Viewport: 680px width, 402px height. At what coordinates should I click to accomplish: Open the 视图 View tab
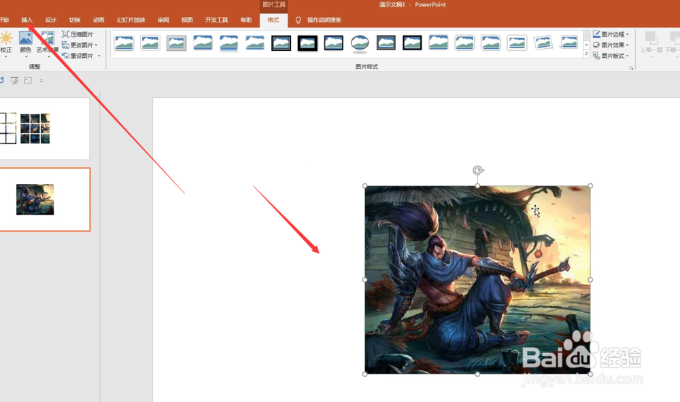pyautogui.click(x=187, y=20)
